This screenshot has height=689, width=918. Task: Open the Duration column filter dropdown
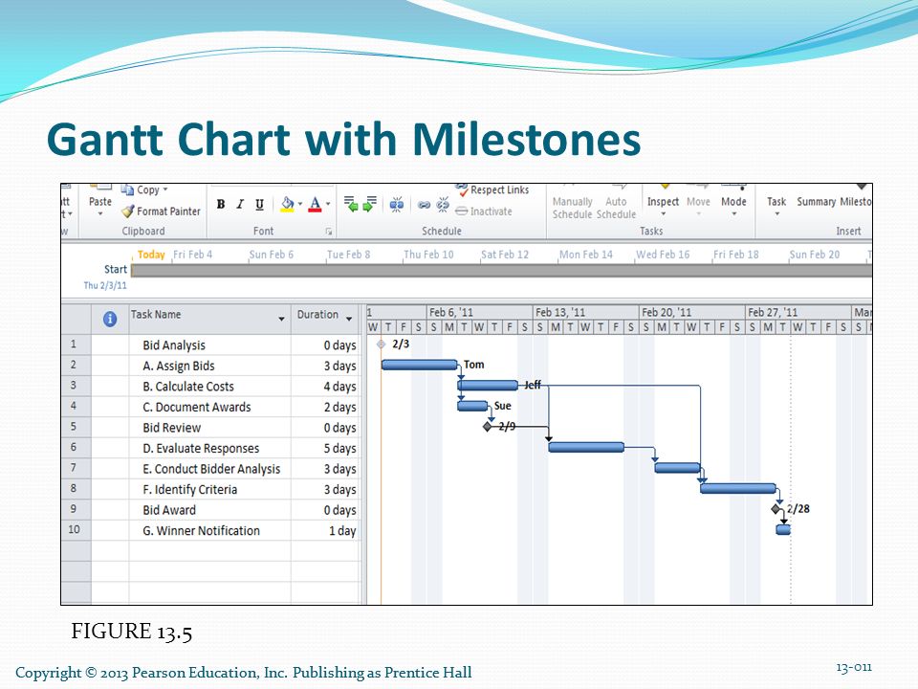[349, 319]
